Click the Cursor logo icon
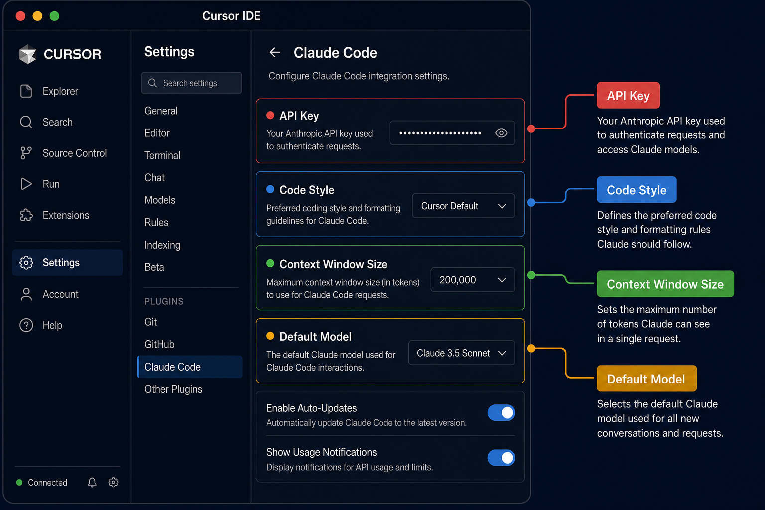Image resolution: width=765 pixels, height=510 pixels. [x=28, y=54]
